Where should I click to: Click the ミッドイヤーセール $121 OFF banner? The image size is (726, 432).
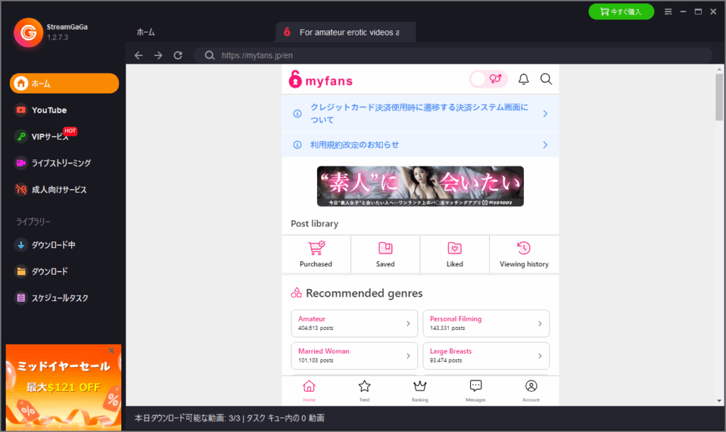point(63,387)
